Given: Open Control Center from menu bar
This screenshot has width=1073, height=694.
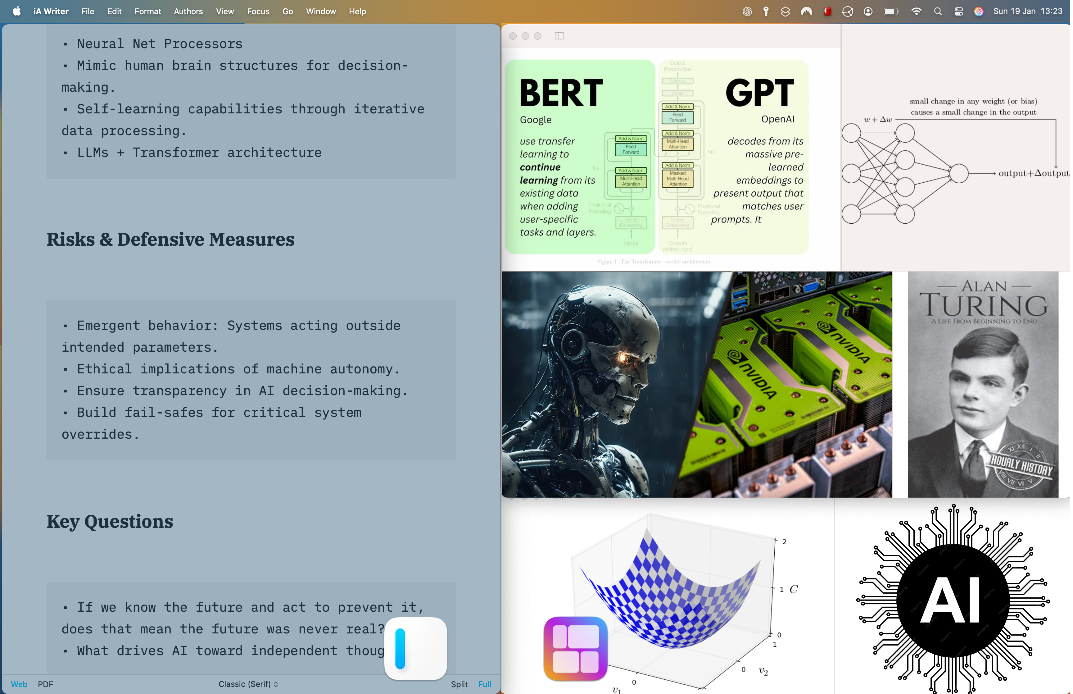Looking at the screenshot, I should (x=959, y=11).
